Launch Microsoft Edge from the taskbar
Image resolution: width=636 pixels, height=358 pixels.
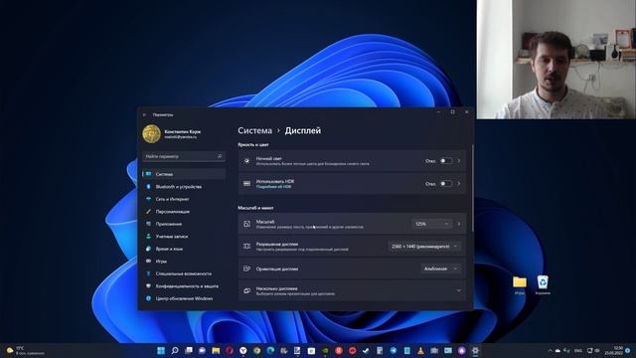(270, 351)
